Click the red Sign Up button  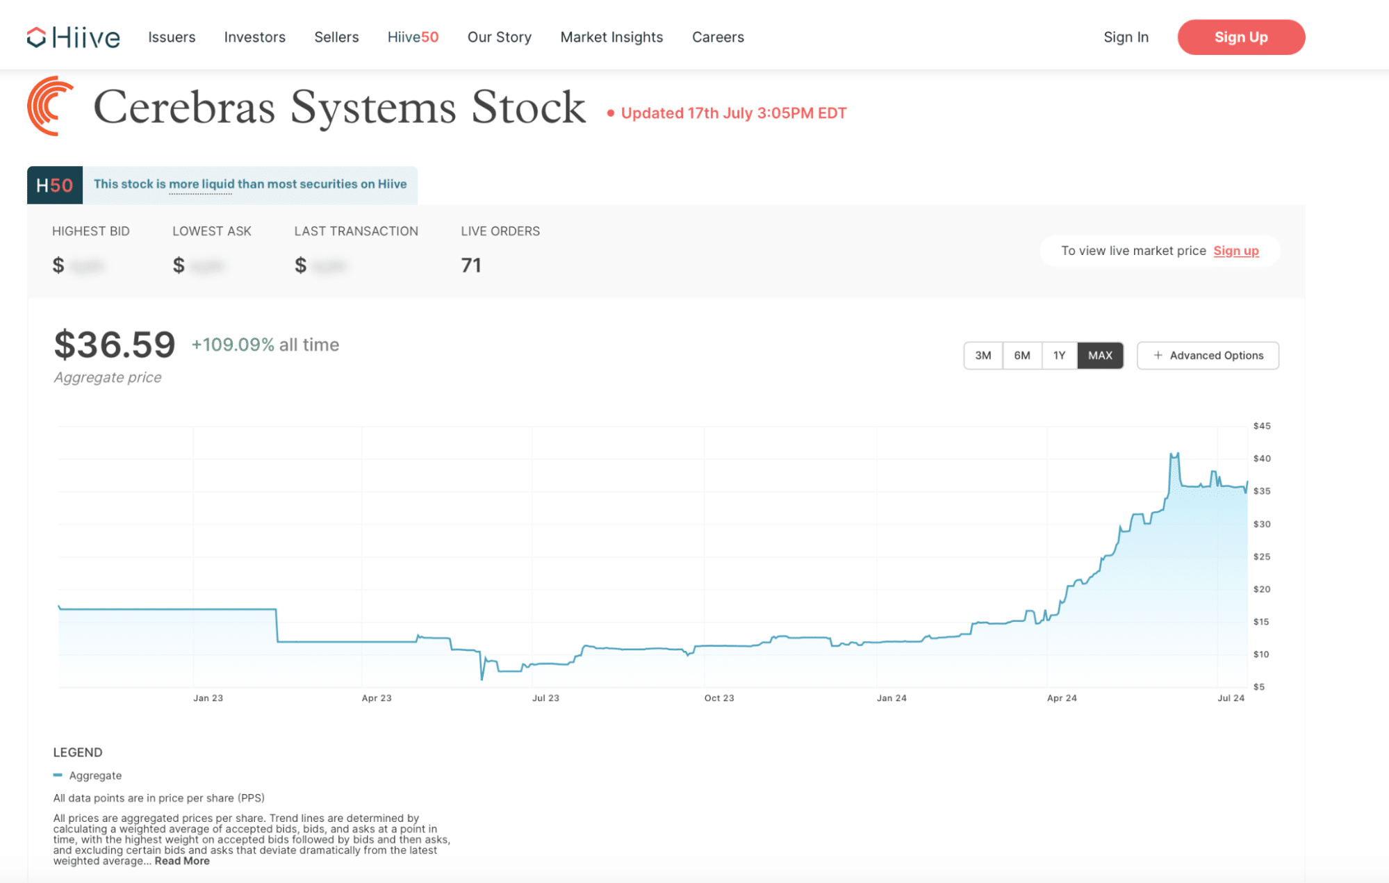1240,37
